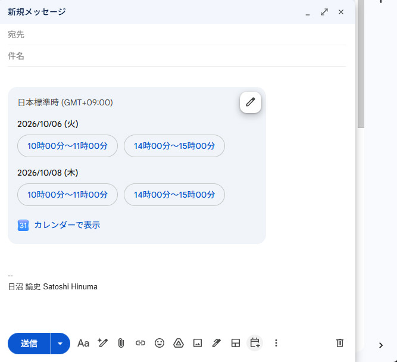Open the send options dropdown arrow
This screenshot has height=362, width=397.
61,344
